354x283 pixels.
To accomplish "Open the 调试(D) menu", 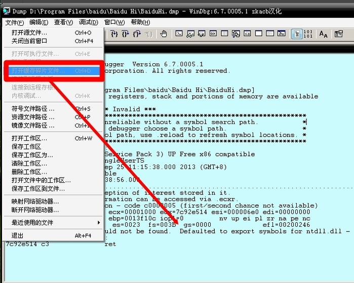I will (x=88, y=22).
